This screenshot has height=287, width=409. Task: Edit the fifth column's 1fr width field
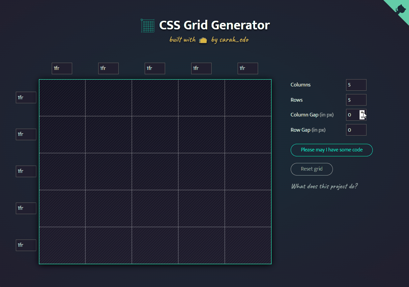(248, 69)
